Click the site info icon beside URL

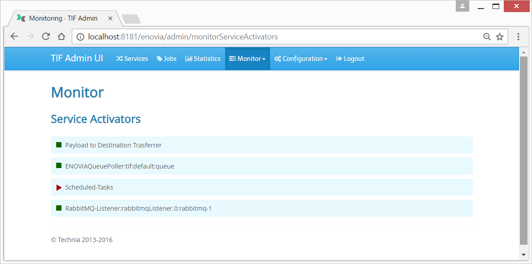(x=80, y=37)
